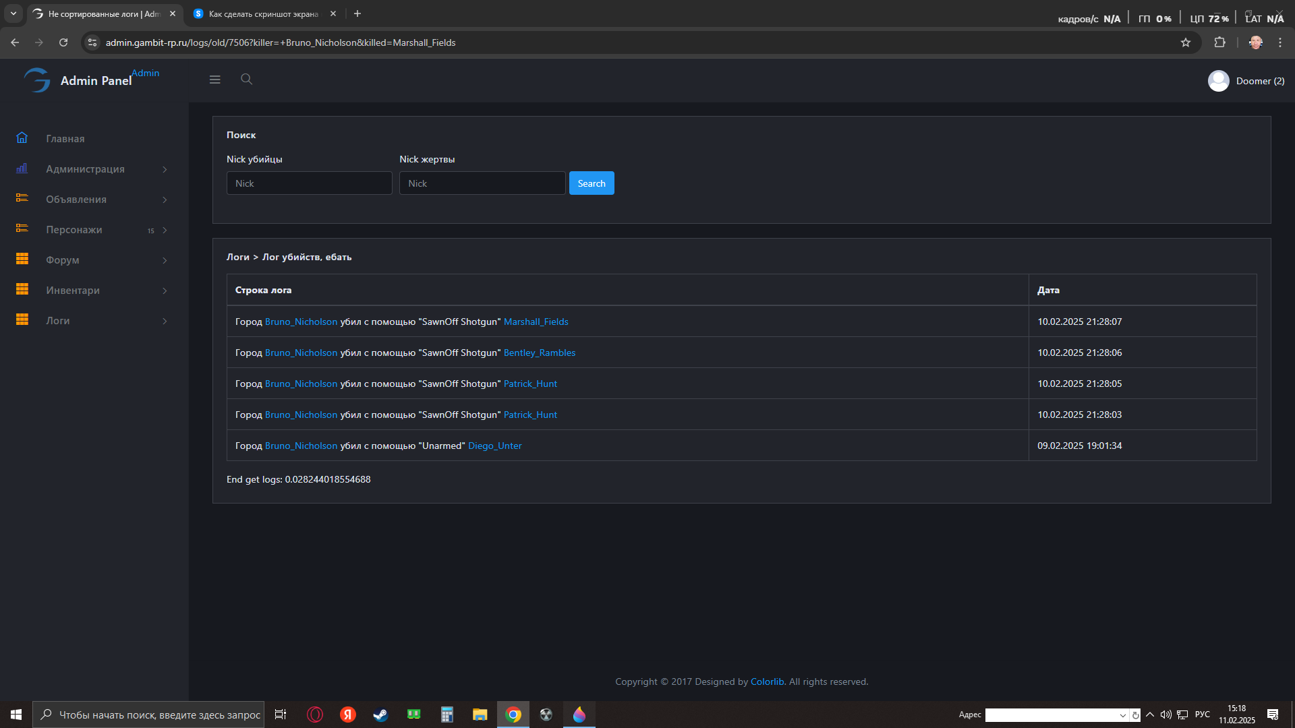1295x728 pixels.
Task: Expand the Персонажи sidebar menu
Action: pos(74,230)
